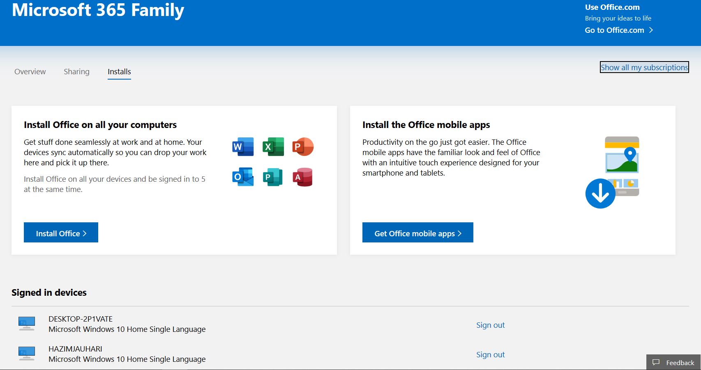Click 'Install Office on all your computers' heading

tap(100, 125)
